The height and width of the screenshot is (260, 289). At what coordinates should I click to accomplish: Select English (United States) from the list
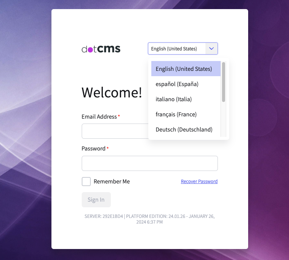tap(184, 69)
